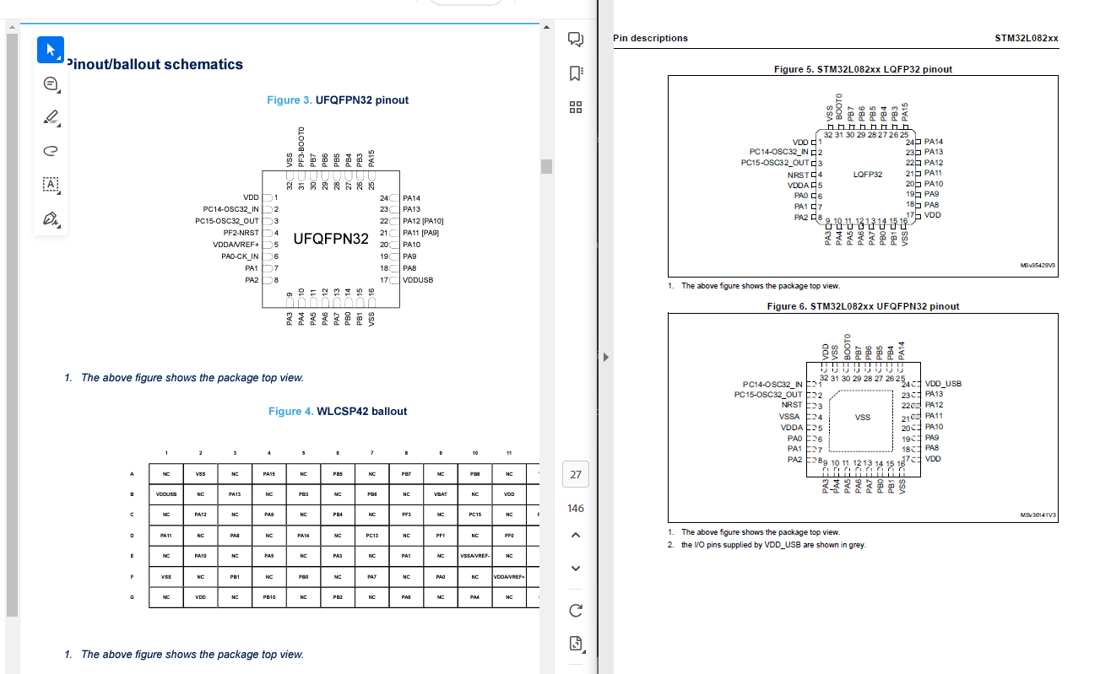Open the comment annotation tool
The image size is (1100, 674).
[x=49, y=84]
